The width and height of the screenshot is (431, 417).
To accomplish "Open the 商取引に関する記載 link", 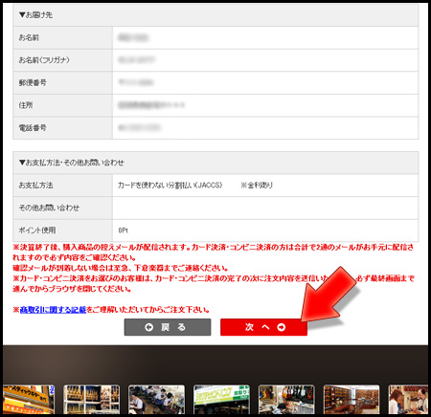I will tap(53, 310).
